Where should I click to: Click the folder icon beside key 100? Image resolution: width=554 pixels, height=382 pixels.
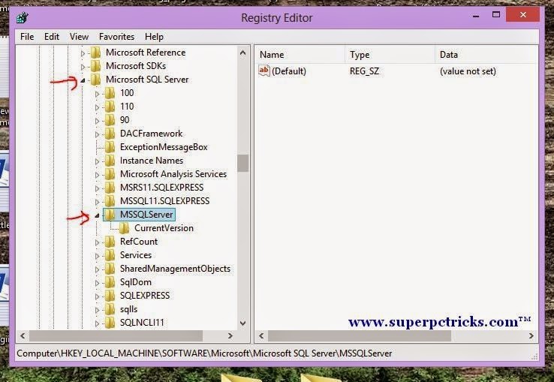point(110,93)
